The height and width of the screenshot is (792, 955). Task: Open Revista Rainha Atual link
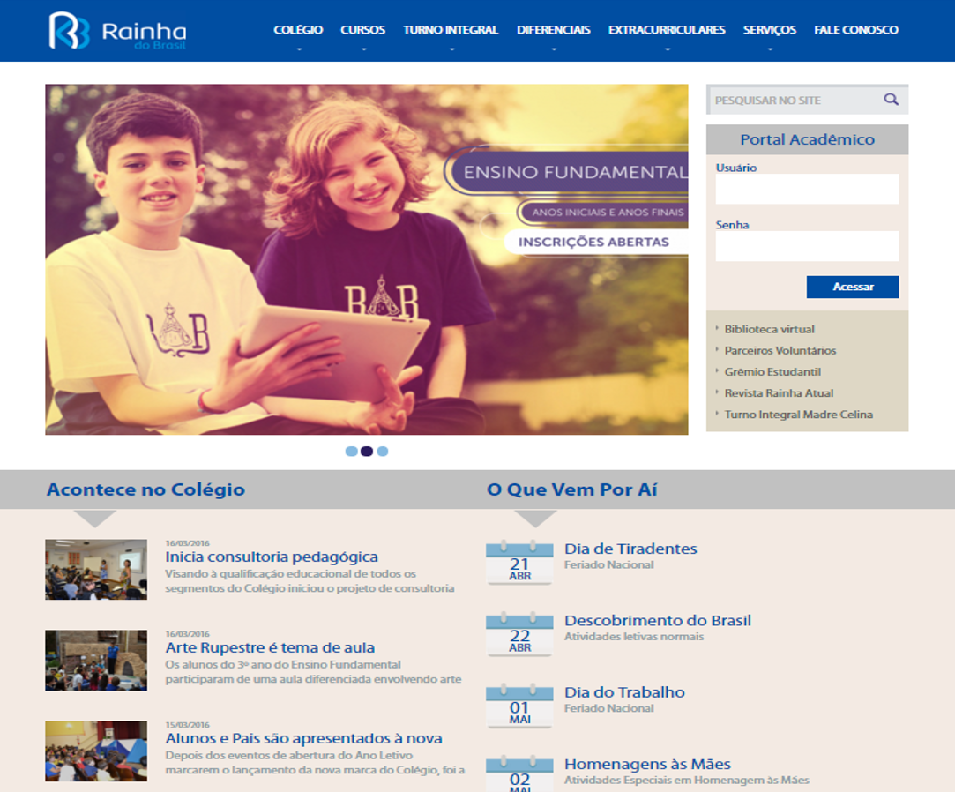[x=779, y=393]
